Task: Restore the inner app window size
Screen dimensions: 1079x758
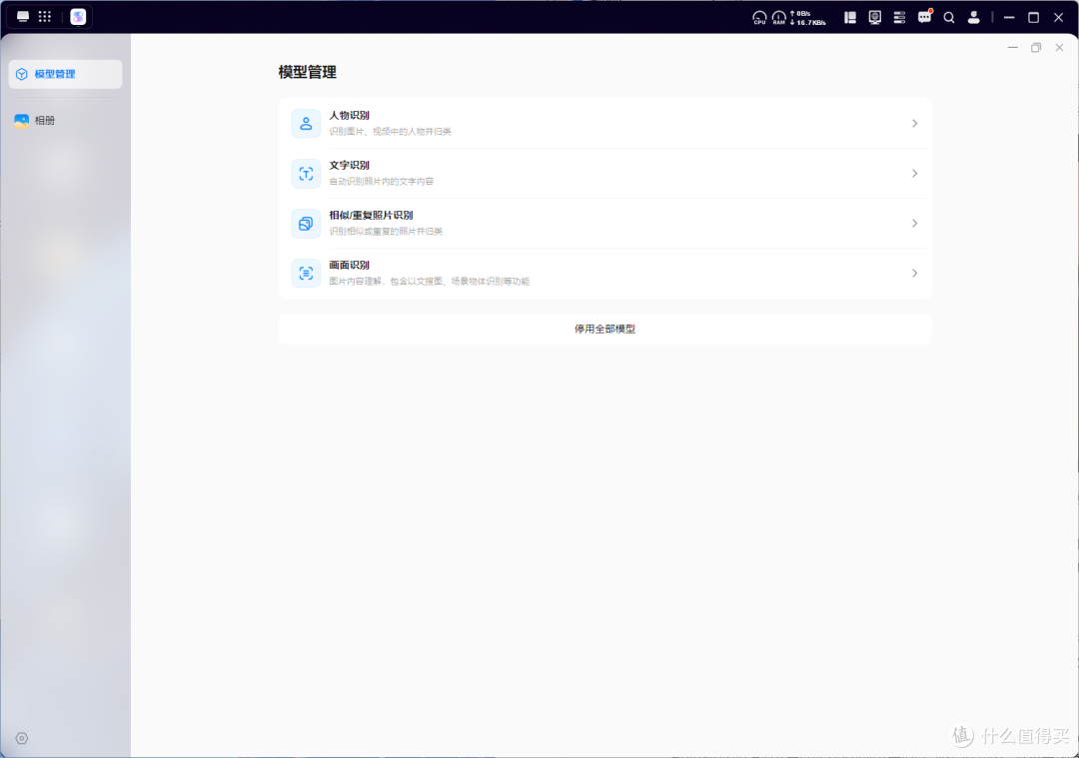Action: point(1036,48)
